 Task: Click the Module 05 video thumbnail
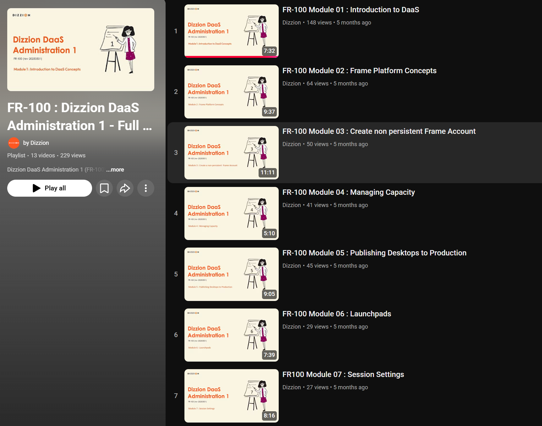[x=231, y=274]
